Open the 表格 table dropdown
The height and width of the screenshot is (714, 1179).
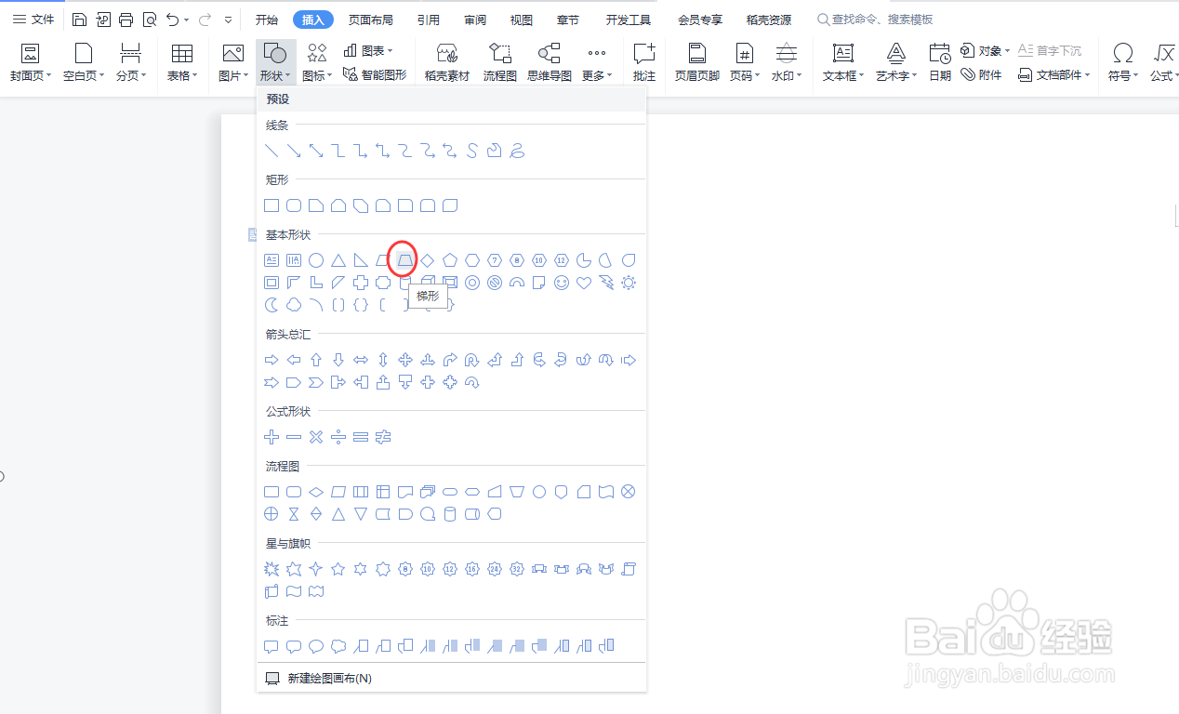(182, 62)
